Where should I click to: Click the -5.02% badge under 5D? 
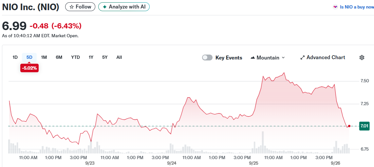point(29,68)
